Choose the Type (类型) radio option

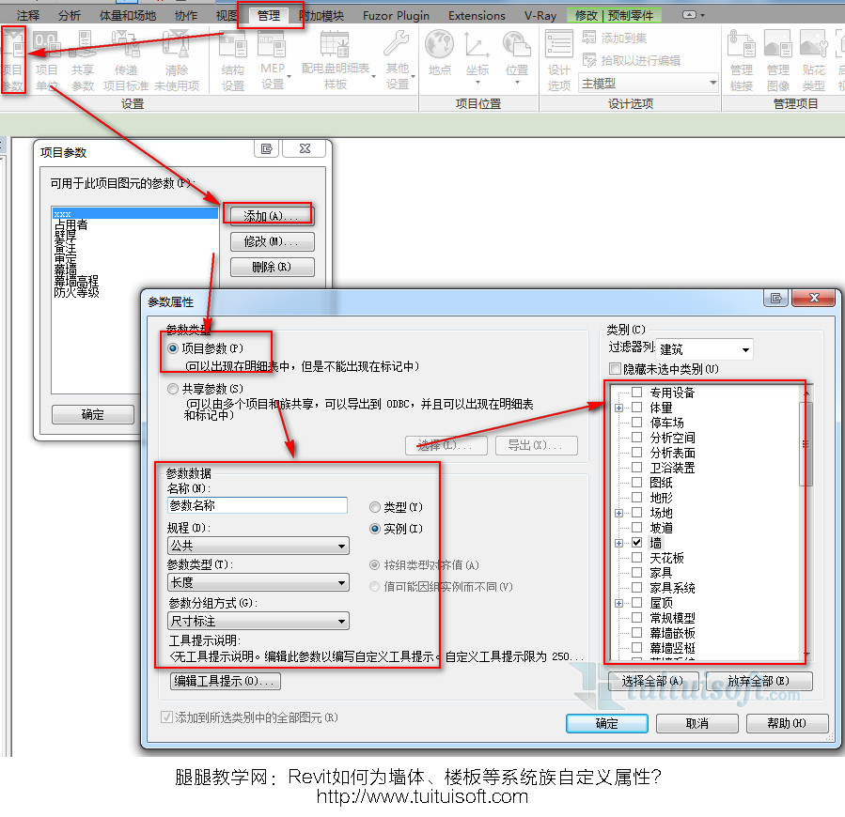(376, 507)
